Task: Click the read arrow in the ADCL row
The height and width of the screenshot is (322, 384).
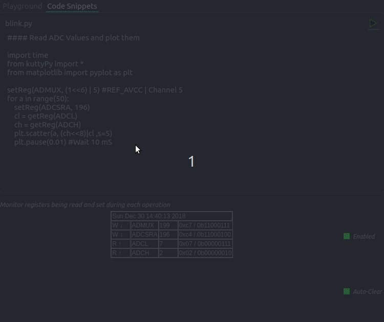Action: (120, 244)
